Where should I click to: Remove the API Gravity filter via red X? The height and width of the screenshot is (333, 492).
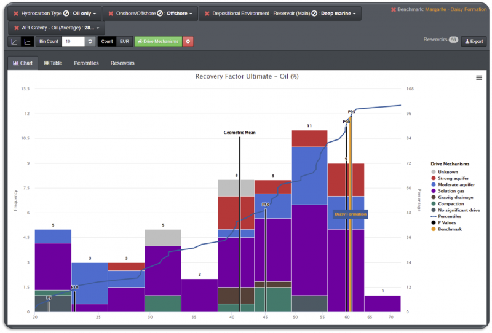tap(16, 28)
